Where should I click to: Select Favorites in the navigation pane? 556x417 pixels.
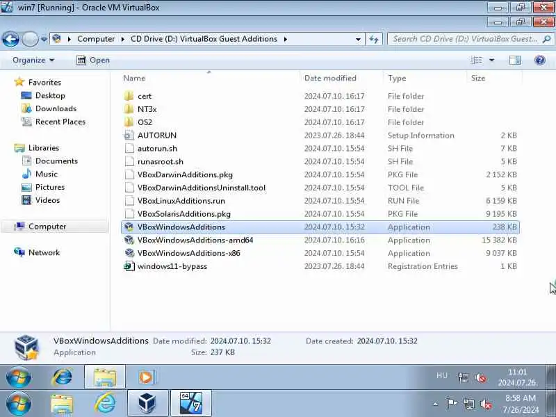click(x=44, y=82)
